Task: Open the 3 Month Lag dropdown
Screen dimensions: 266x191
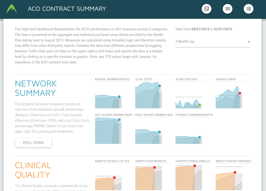Action: 213,41
